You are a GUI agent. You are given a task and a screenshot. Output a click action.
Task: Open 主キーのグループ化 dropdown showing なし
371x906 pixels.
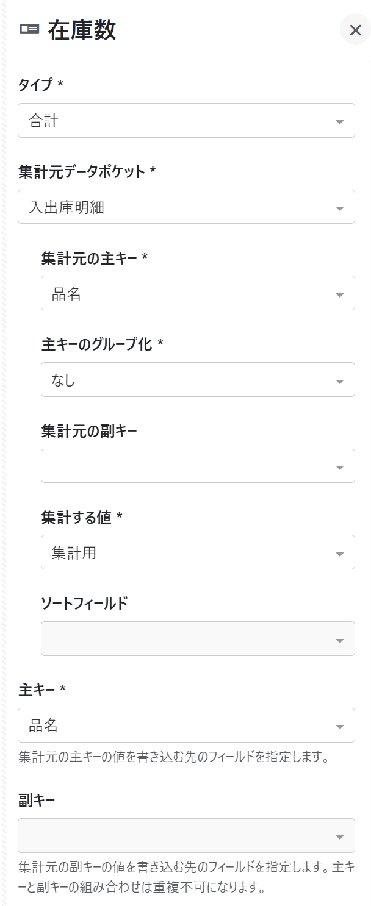[x=189, y=380]
